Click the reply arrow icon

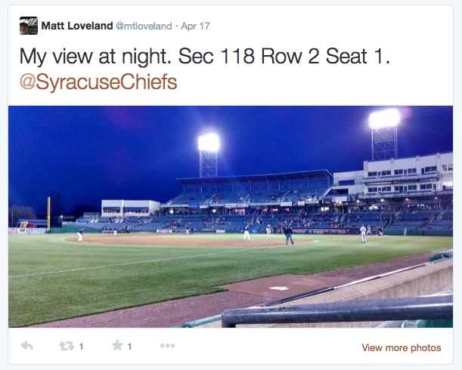click(26, 347)
